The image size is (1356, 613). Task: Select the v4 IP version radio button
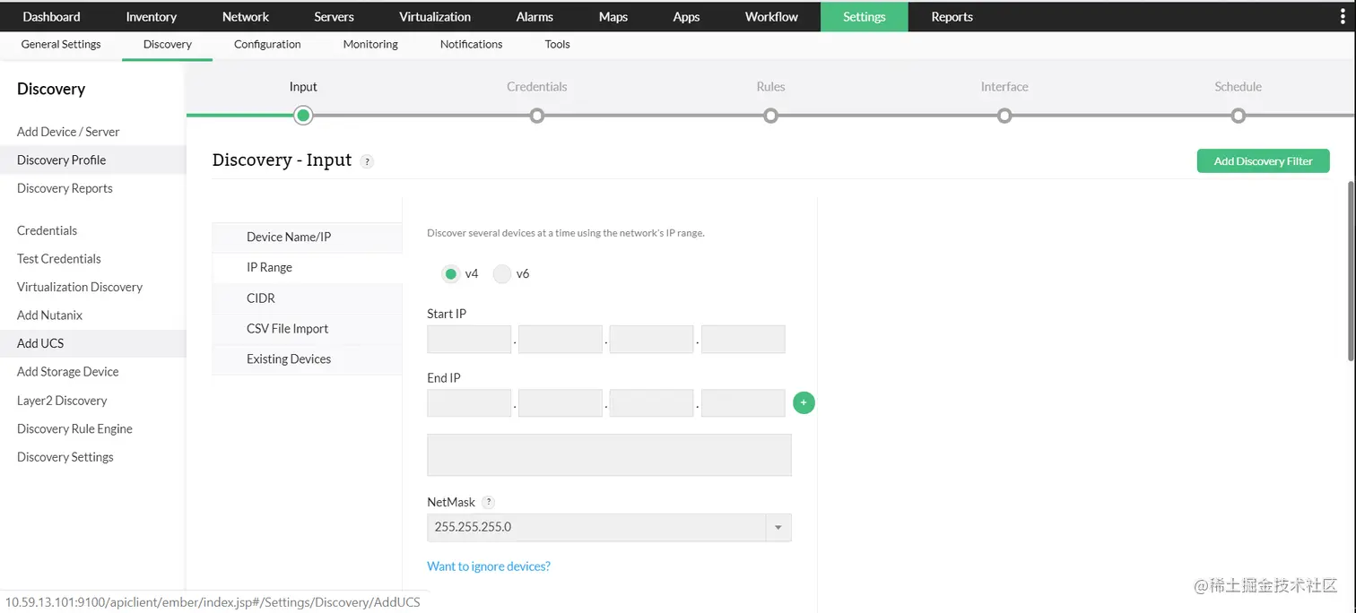click(450, 273)
